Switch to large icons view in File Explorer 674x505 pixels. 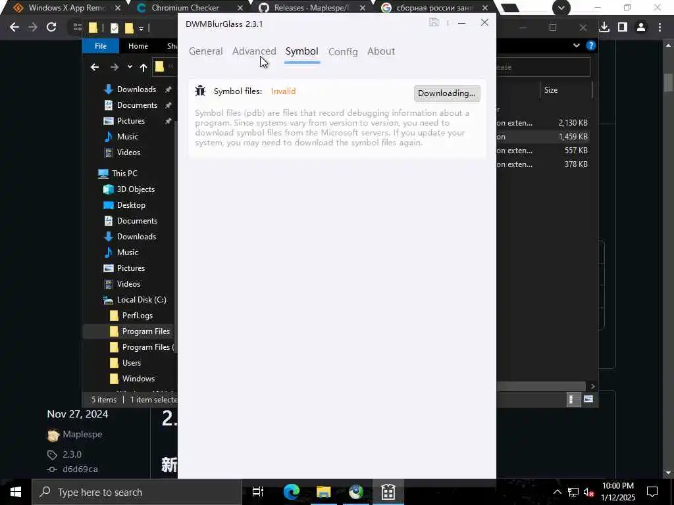(x=588, y=399)
